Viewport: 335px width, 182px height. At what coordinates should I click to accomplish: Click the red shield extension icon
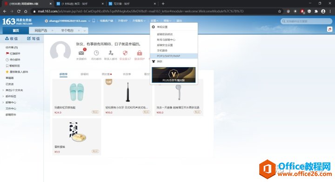(x=302, y=11)
